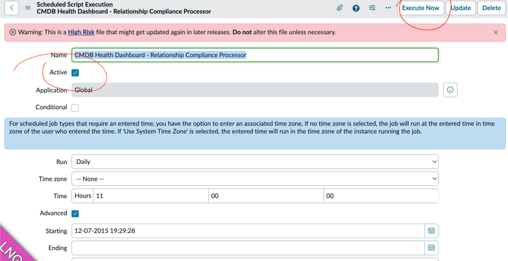The width and height of the screenshot is (508, 261).
Task: Click the Execute Now button
Action: point(420,8)
